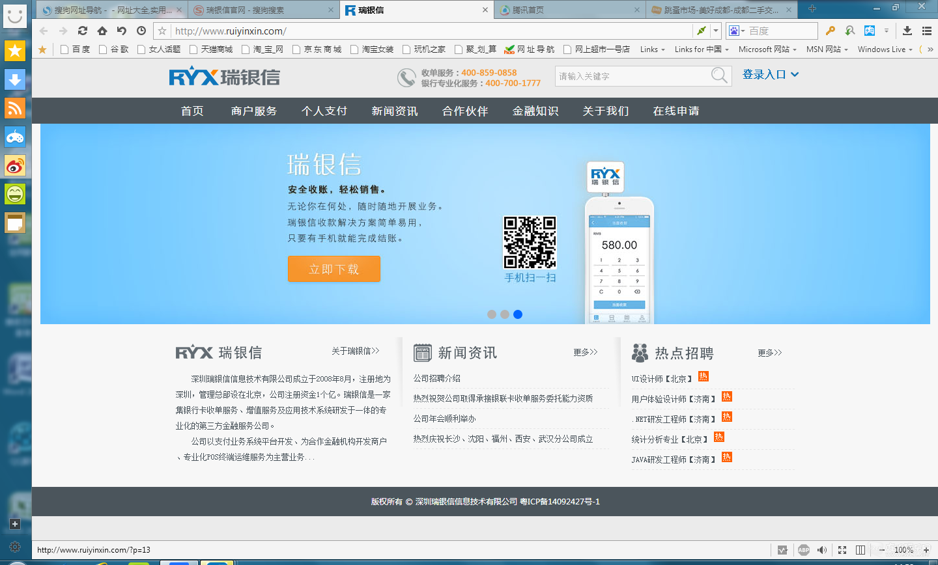Open the 关于瑞银信>> link

point(355,351)
